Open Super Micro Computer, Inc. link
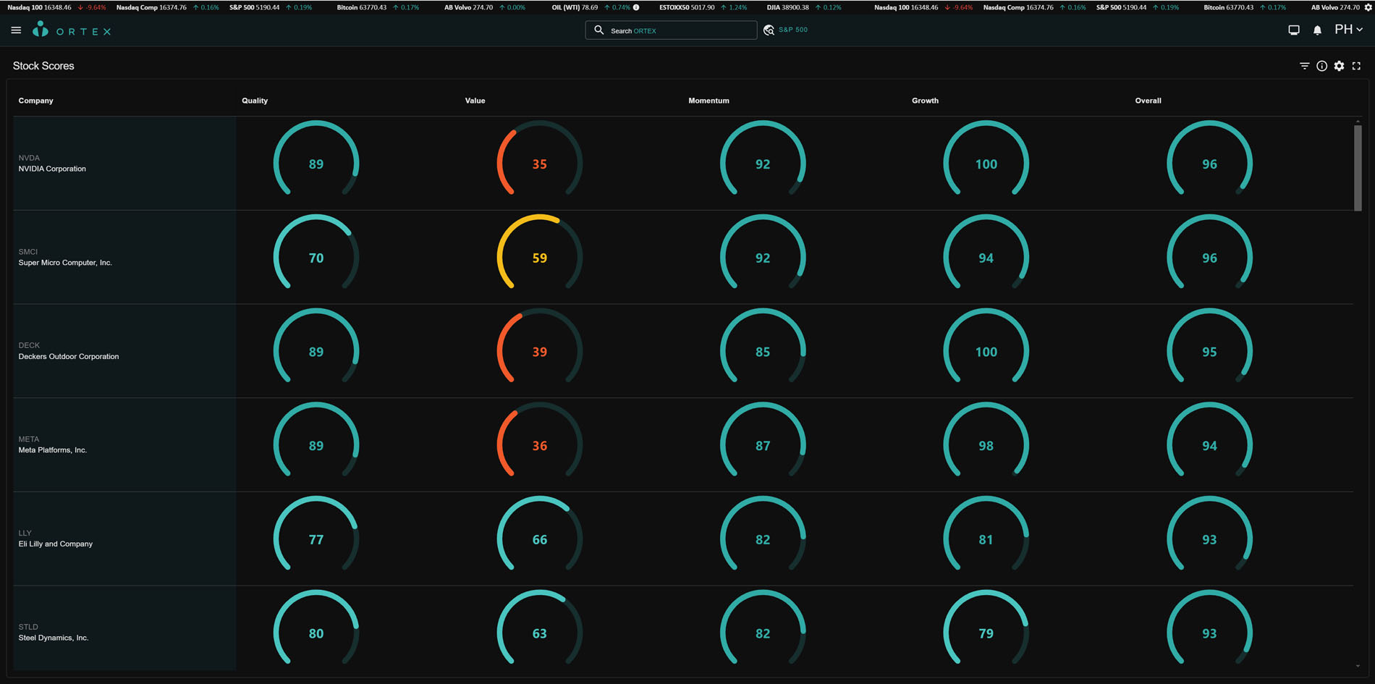This screenshot has width=1375, height=684. point(65,263)
